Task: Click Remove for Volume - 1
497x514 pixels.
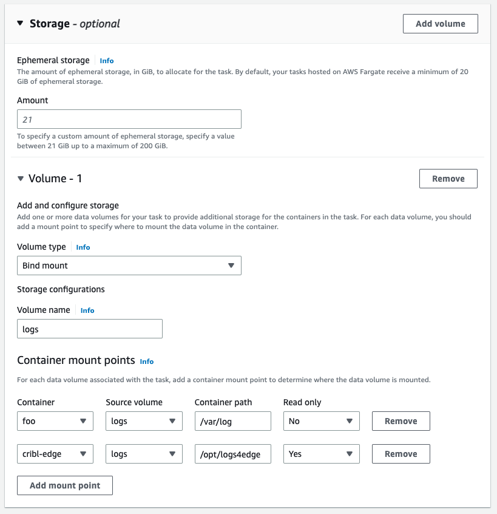Action: click(x=448, y=178)
